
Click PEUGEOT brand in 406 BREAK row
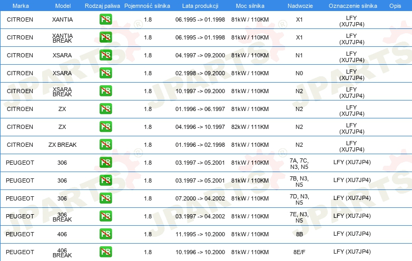20,252
